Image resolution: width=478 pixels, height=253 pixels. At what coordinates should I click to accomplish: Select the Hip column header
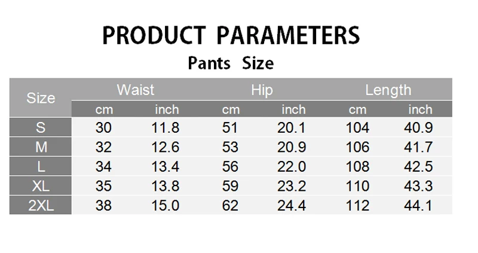coord(262,90)
